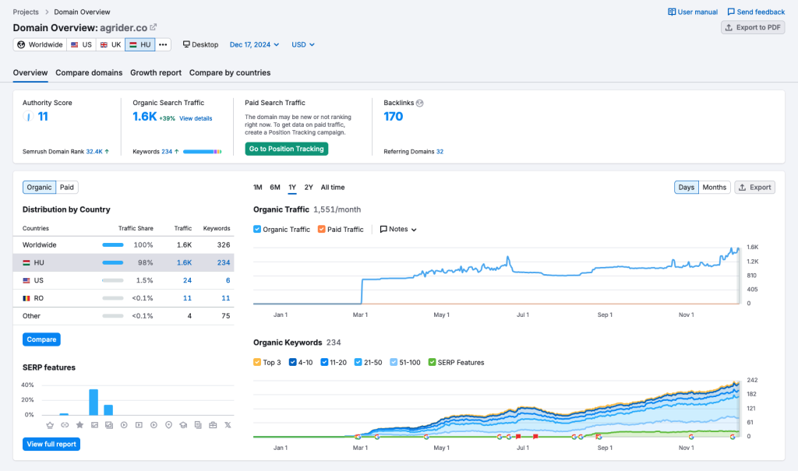Switch to the Compare domains tab
Viewport: 798px width, 471px height.
pos(89,72)
